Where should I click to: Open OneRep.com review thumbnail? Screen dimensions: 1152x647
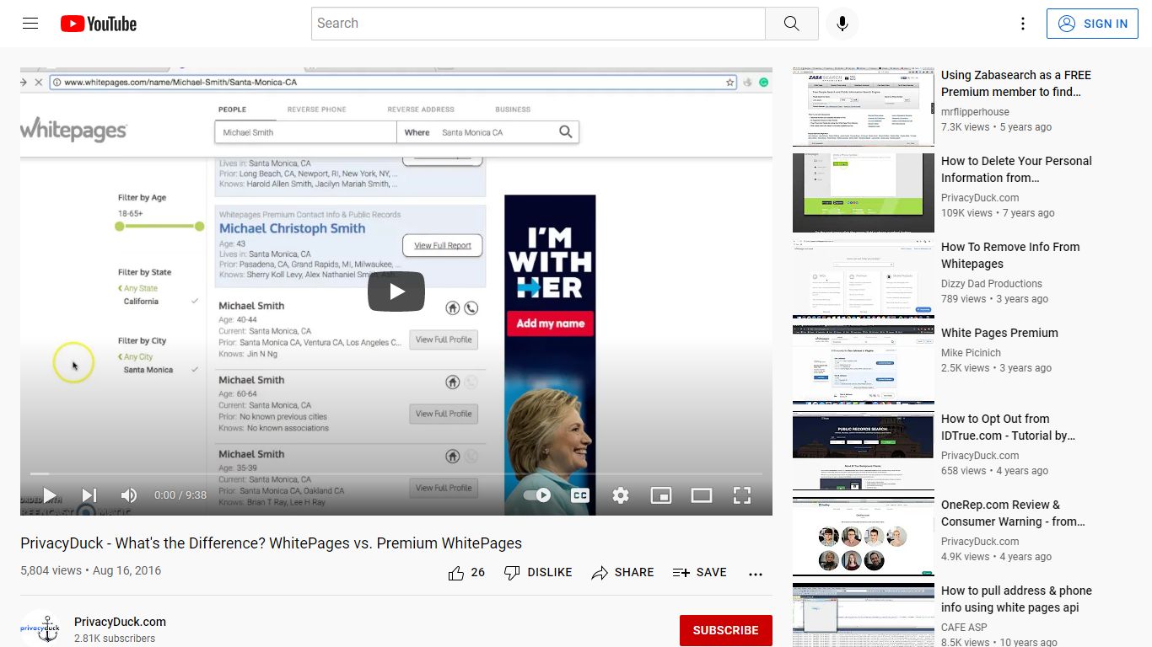(864, 537)
